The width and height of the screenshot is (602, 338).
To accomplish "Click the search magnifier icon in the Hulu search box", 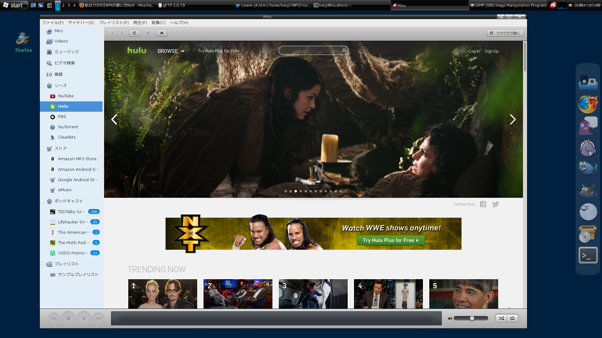I will point(344,50).
